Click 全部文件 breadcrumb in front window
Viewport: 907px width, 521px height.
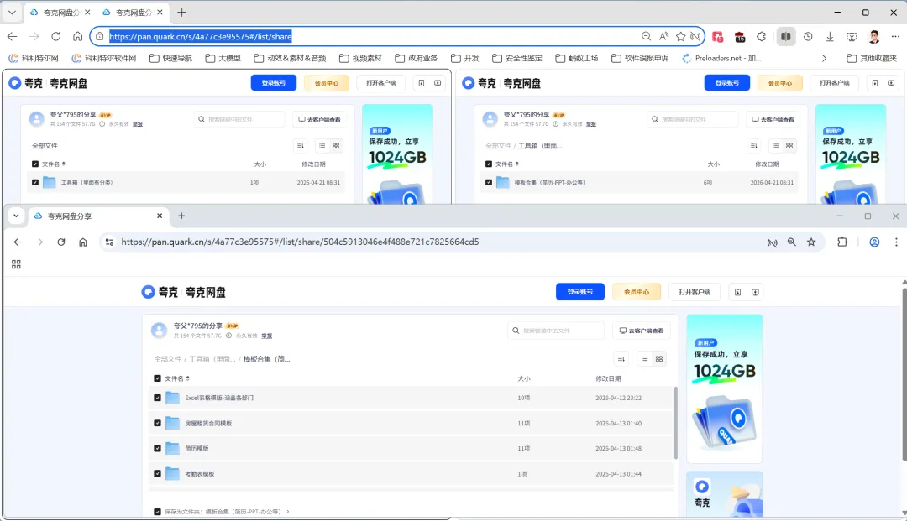pos(168,359)
